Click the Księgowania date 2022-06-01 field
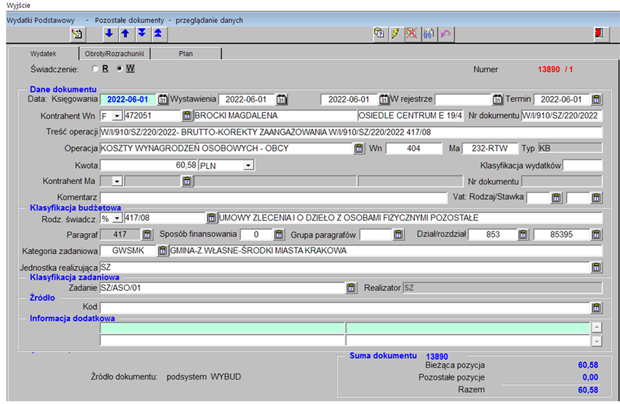 tap(128, 99)
